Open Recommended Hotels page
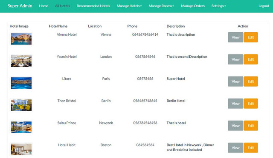273x158 pixels. coord(93,6)
